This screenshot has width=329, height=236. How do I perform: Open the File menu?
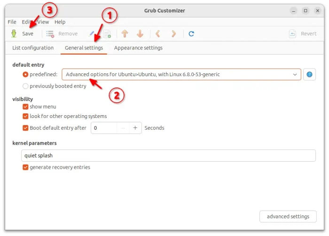click(12, 22)
